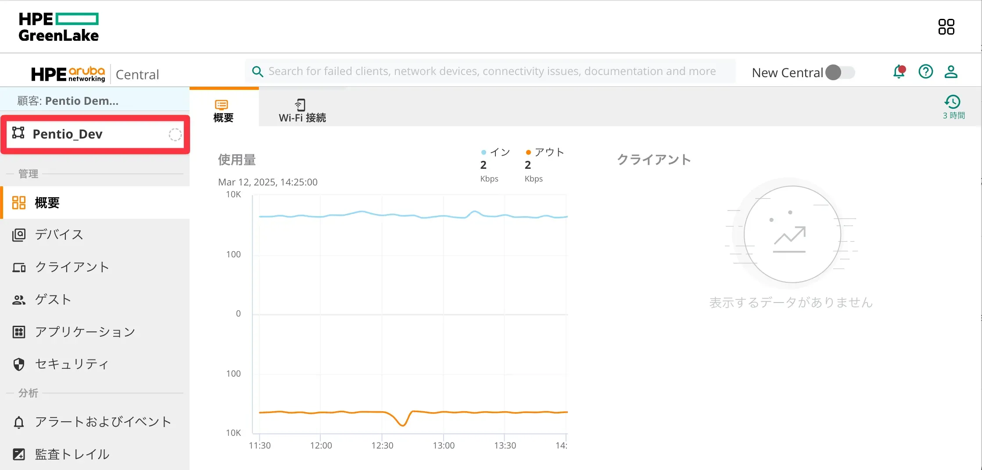This screenshot has height=470, width=982.
Task: Toggle the アウト series in legend
Action: 545,152
